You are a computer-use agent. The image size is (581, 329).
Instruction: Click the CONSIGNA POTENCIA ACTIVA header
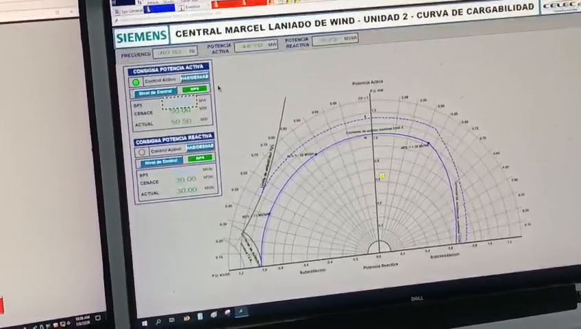tap(169, 69)
